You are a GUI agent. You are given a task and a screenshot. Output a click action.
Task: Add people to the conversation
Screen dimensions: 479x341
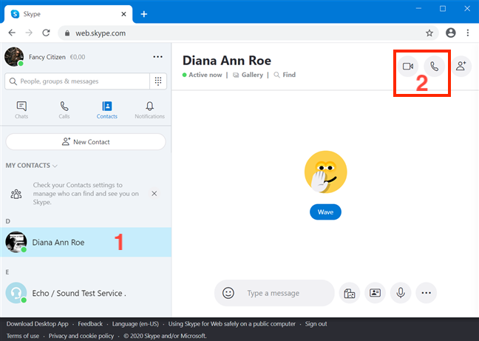click(461, 67)
